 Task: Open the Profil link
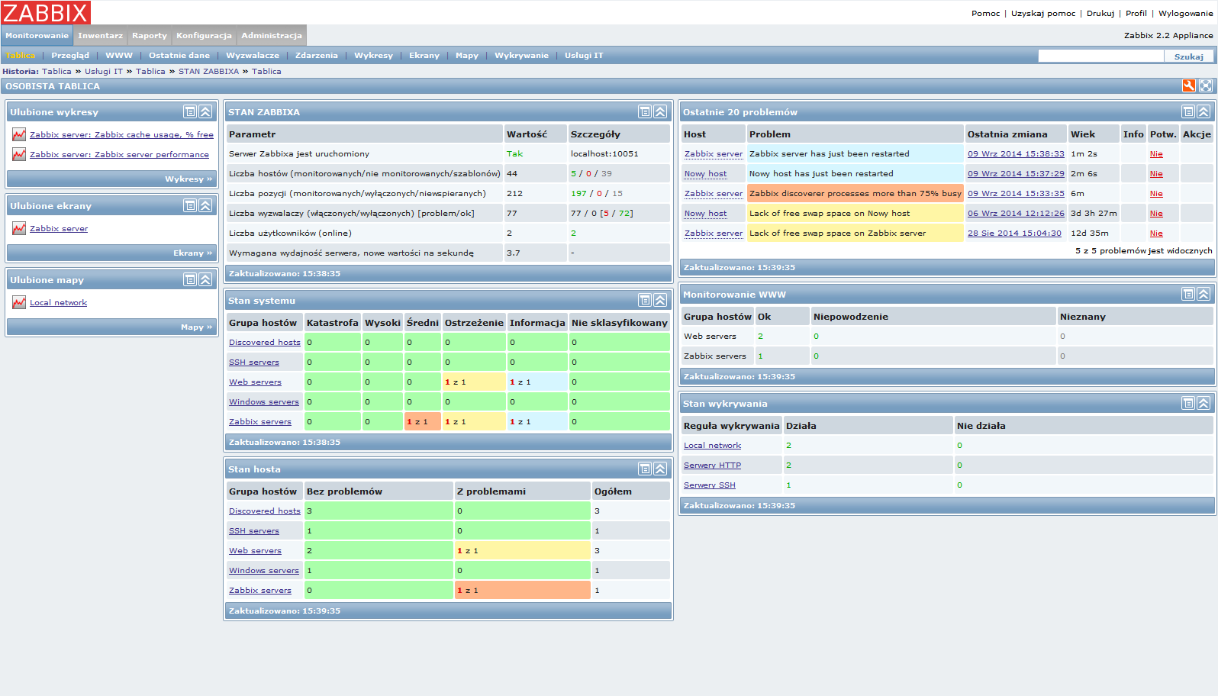click(1136, 13)
